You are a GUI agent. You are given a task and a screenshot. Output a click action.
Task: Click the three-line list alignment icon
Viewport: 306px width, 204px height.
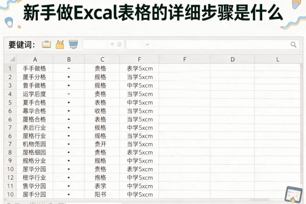click(119, 44)
